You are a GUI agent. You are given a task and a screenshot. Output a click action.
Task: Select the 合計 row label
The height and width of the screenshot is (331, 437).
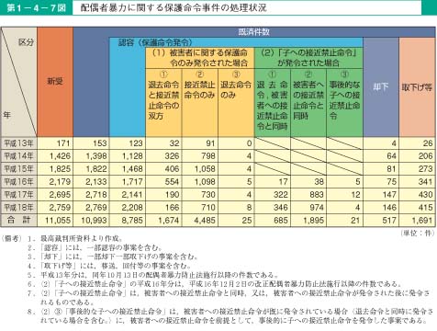pos(18,220)
